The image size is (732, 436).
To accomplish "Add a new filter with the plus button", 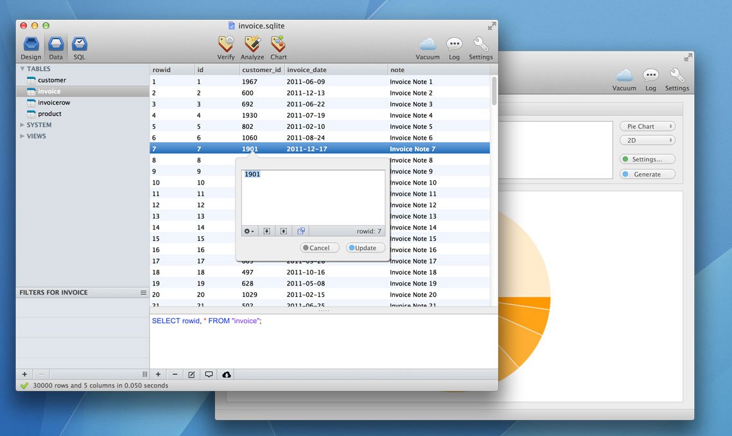I will (25, 374).
